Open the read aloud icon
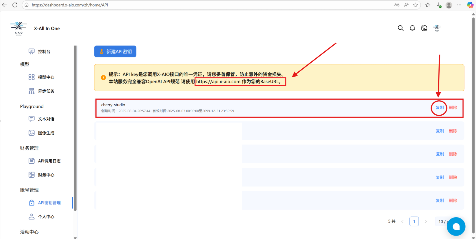The height and width of the screenshot is (239, 476). coord(406,5)
